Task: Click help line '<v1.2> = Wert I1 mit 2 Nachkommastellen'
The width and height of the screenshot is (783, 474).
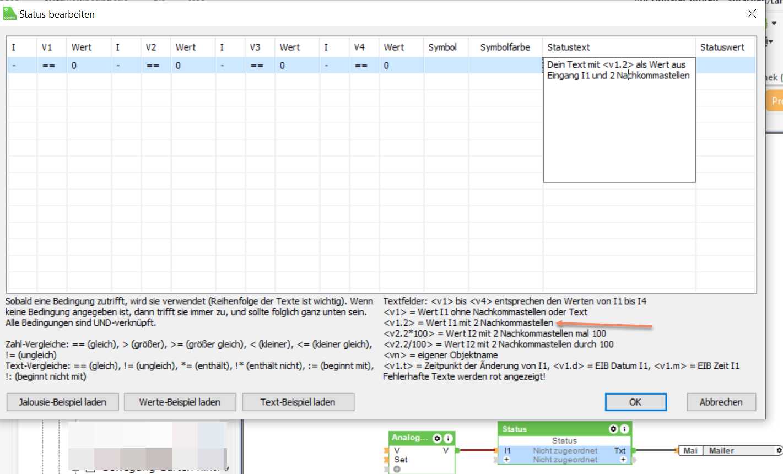Action: tap(468, 322)
